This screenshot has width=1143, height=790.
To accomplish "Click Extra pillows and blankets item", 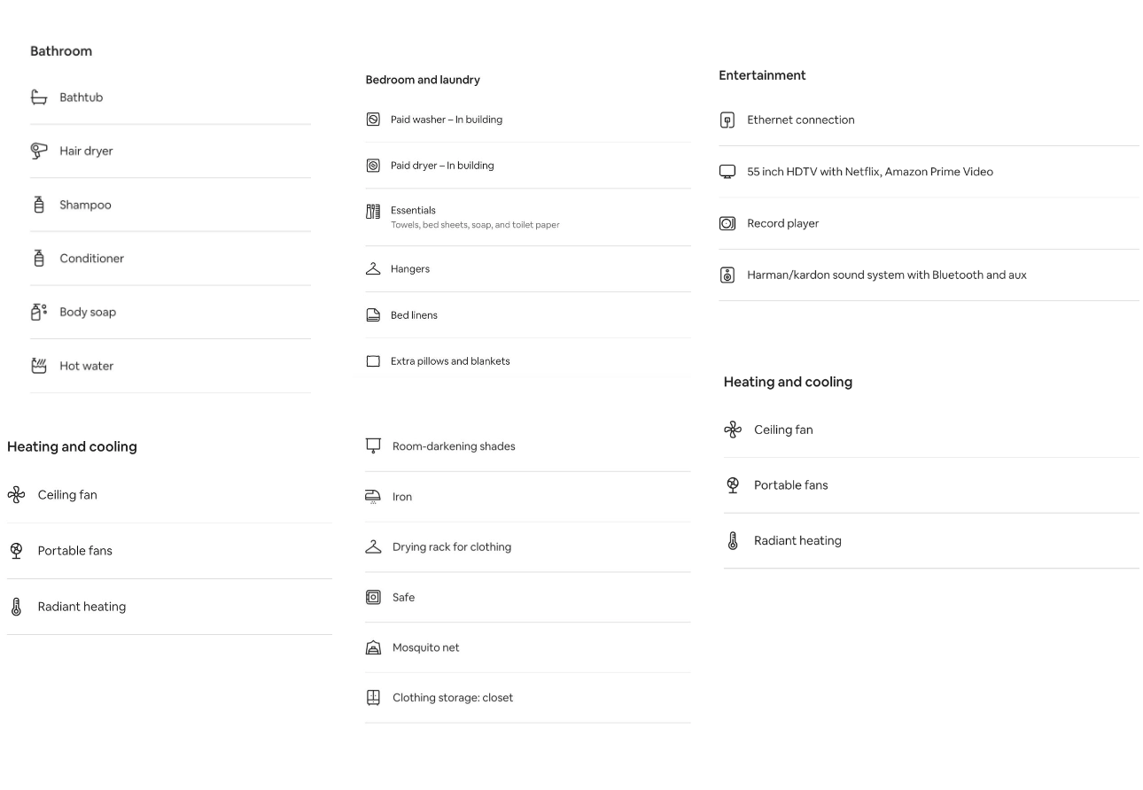I will (528, 361).
